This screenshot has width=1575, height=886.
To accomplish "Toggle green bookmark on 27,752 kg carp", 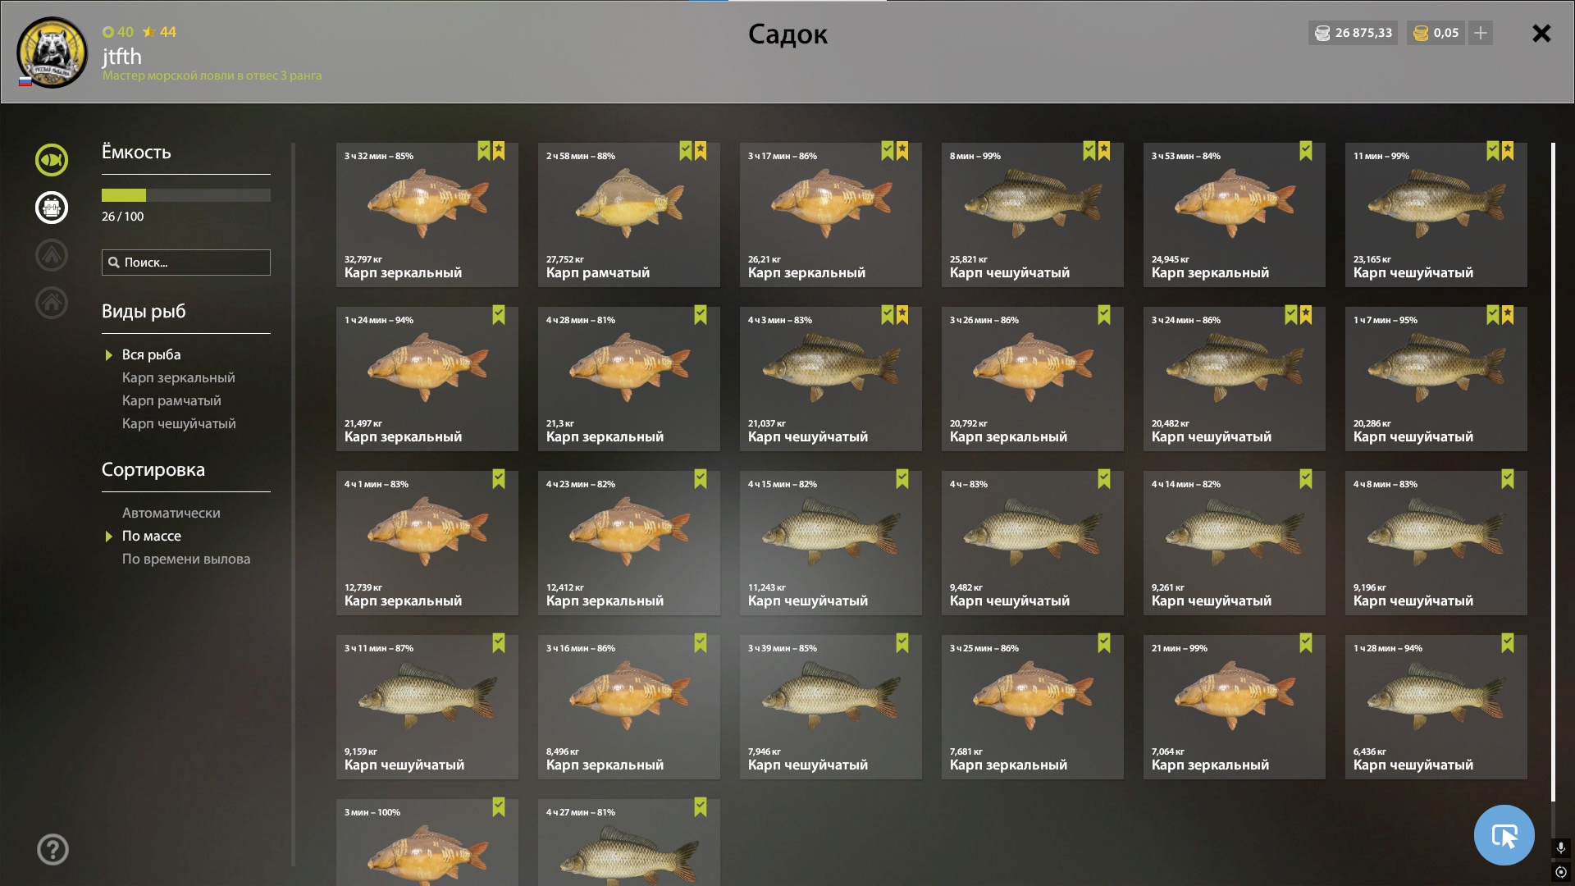I will click(686, 151).
